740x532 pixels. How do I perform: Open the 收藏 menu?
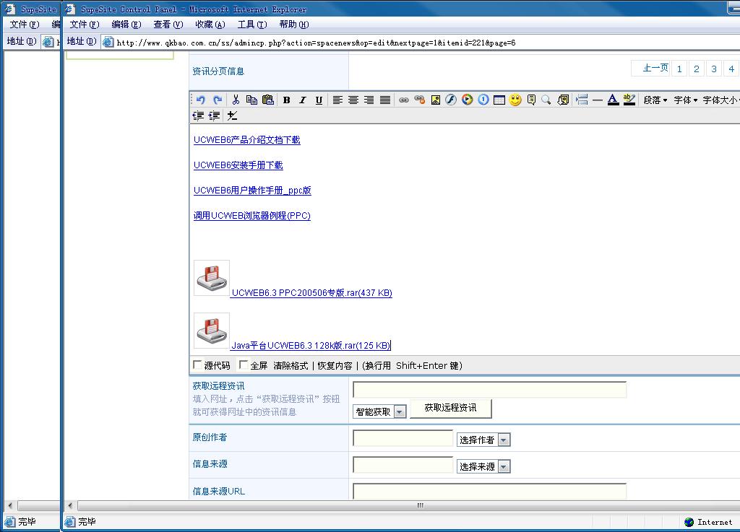click(x=210, y=25)
